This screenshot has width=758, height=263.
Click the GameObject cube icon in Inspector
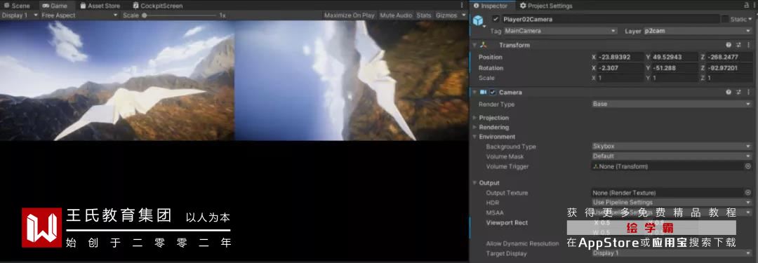pyautogui.click(x=478, y=20)
